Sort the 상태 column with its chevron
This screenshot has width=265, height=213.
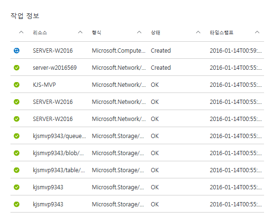(x=198, y=32)
